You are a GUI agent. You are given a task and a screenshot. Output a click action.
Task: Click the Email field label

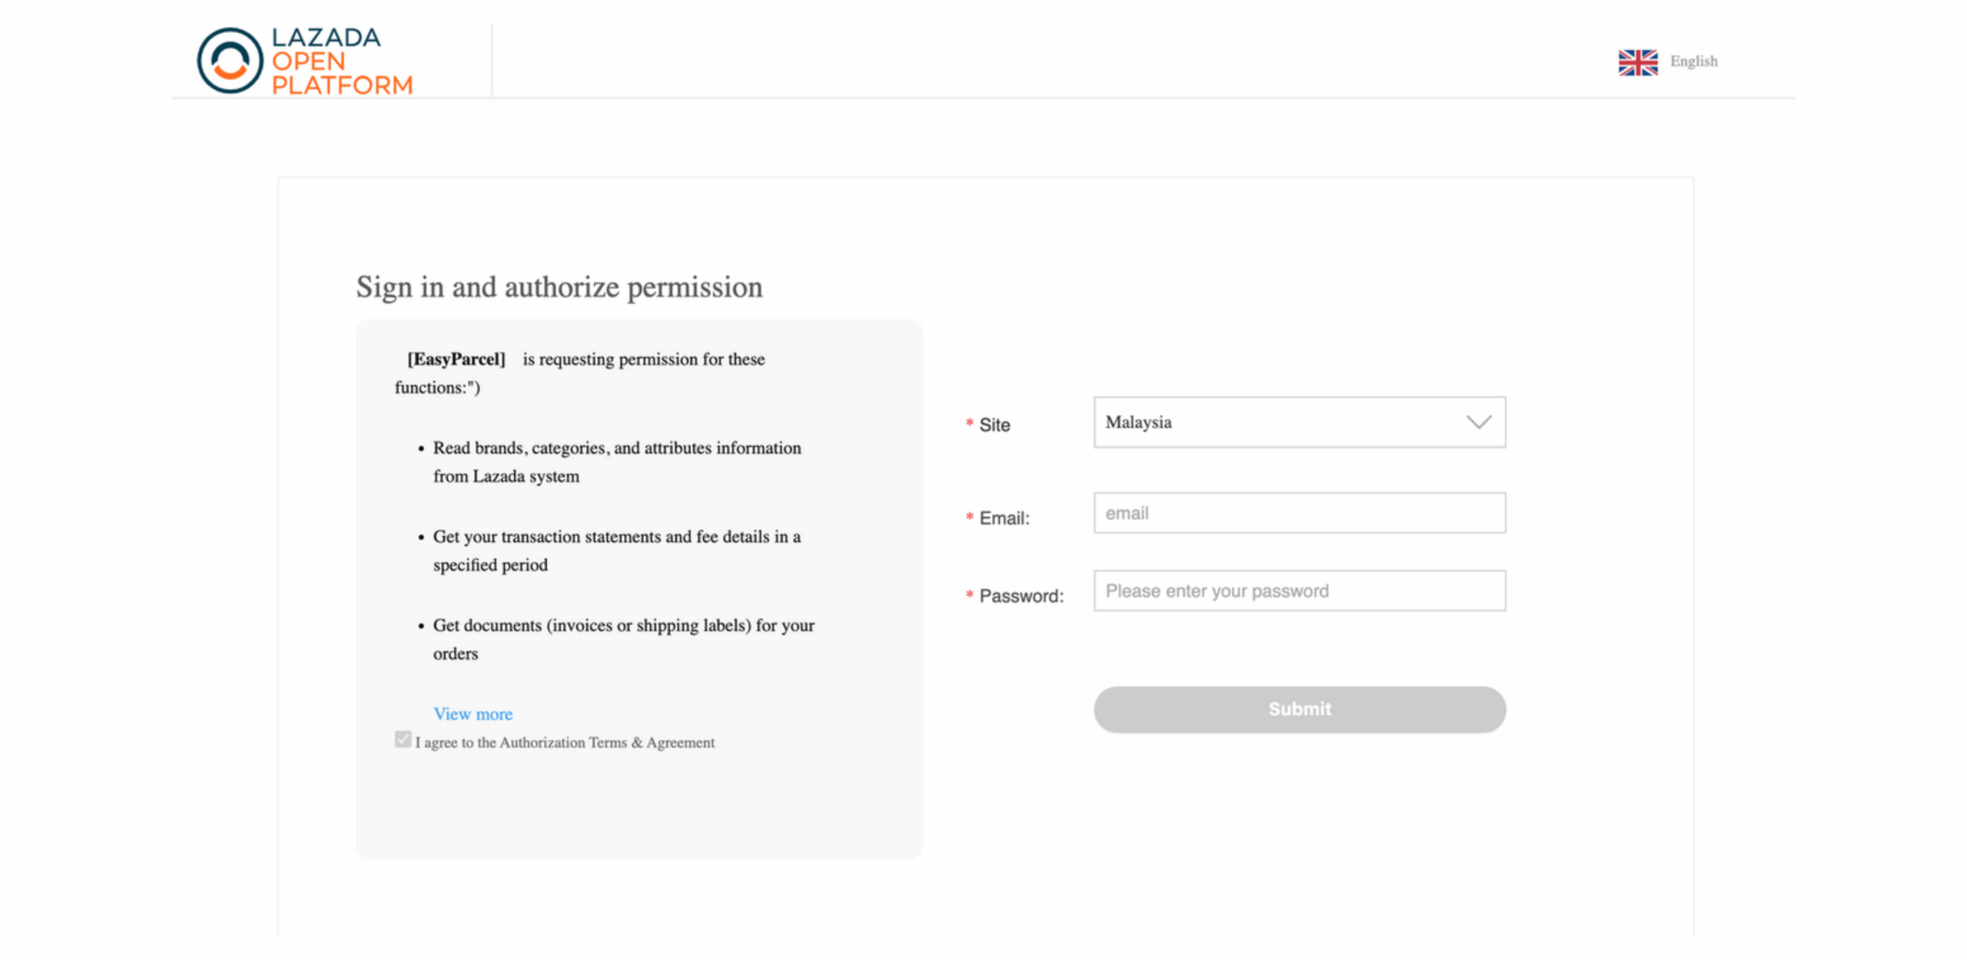click(1005, 518)
